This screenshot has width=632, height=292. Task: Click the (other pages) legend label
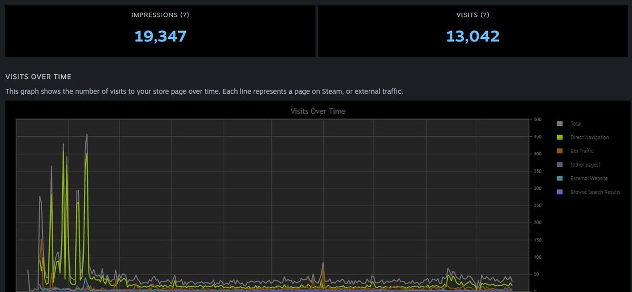pos(585,165)
